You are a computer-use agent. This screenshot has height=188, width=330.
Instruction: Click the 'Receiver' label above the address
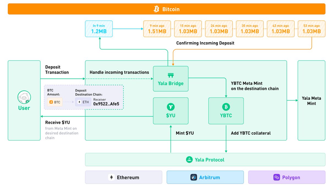(x=100, y=99)
